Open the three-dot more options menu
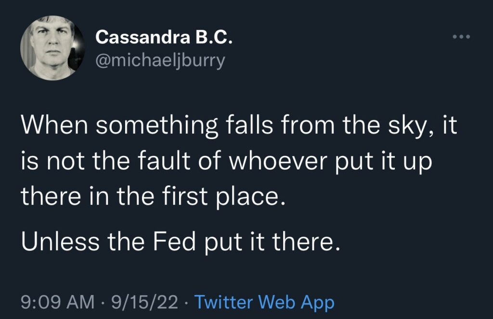 (460, 37)
